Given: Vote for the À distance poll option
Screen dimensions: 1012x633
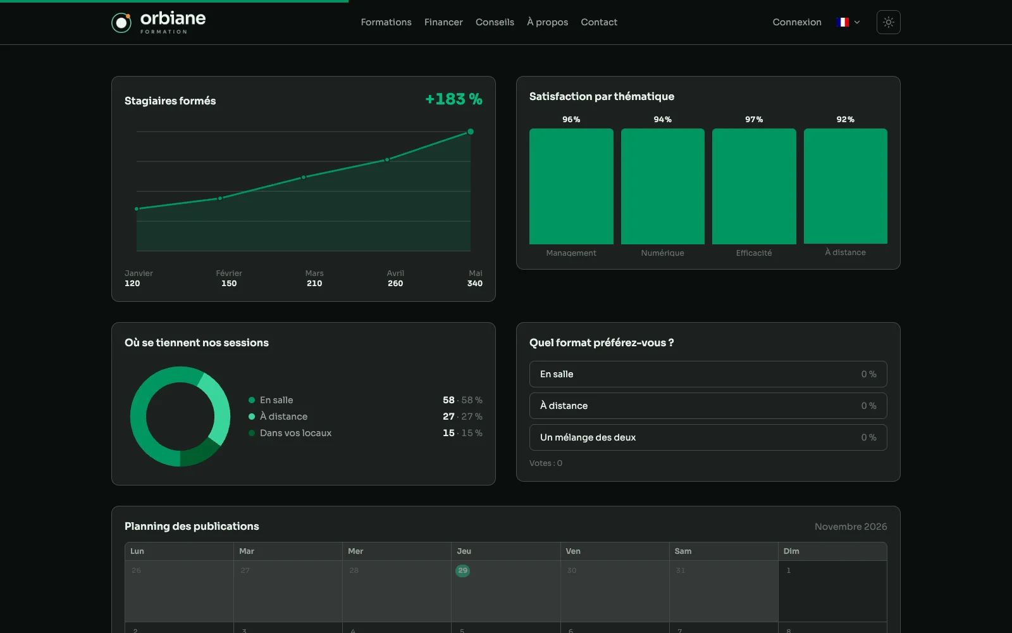Looking at the screenshot, I should pos(708,406).
